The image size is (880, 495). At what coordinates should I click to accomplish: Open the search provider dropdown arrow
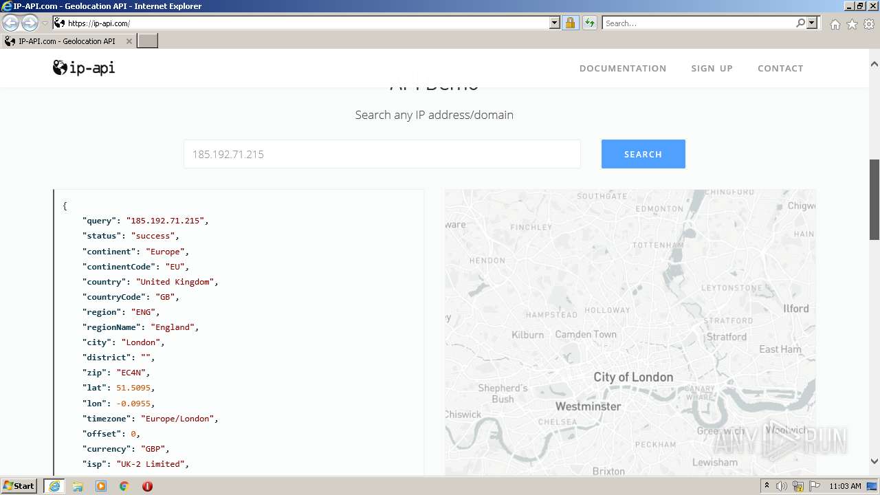(812, 23)
